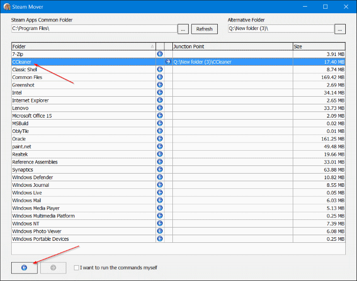The width and height of the screenshot is (357, 281).
Task: Select the paint.net folder name
Action: click(21, 147)
